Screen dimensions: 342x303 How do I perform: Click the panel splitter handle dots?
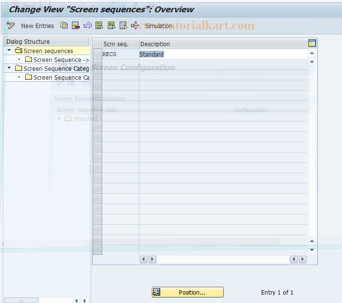90,170
